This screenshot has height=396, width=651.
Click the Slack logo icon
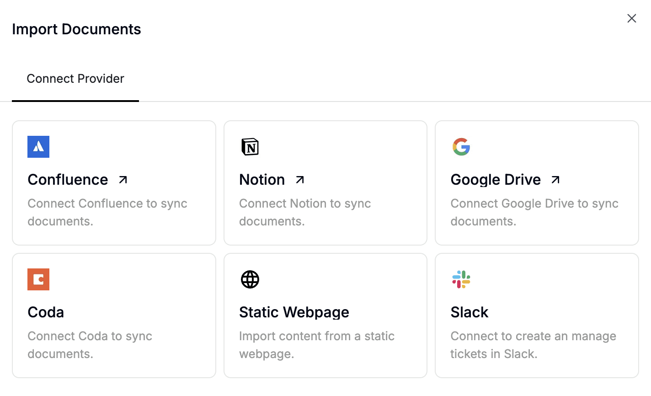click(461, 279)
